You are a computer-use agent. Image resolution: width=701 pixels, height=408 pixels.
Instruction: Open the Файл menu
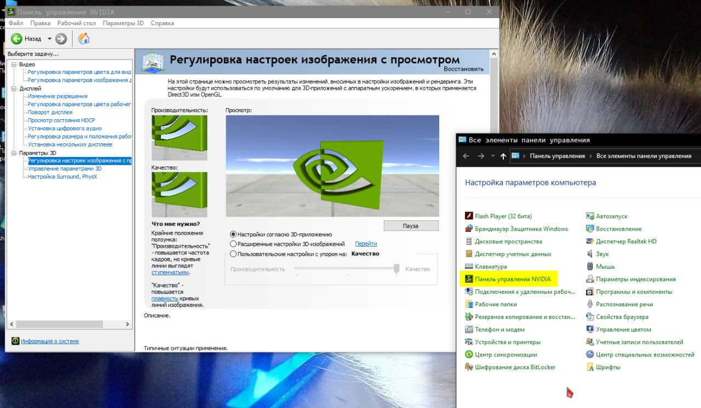tap(16, 23)
